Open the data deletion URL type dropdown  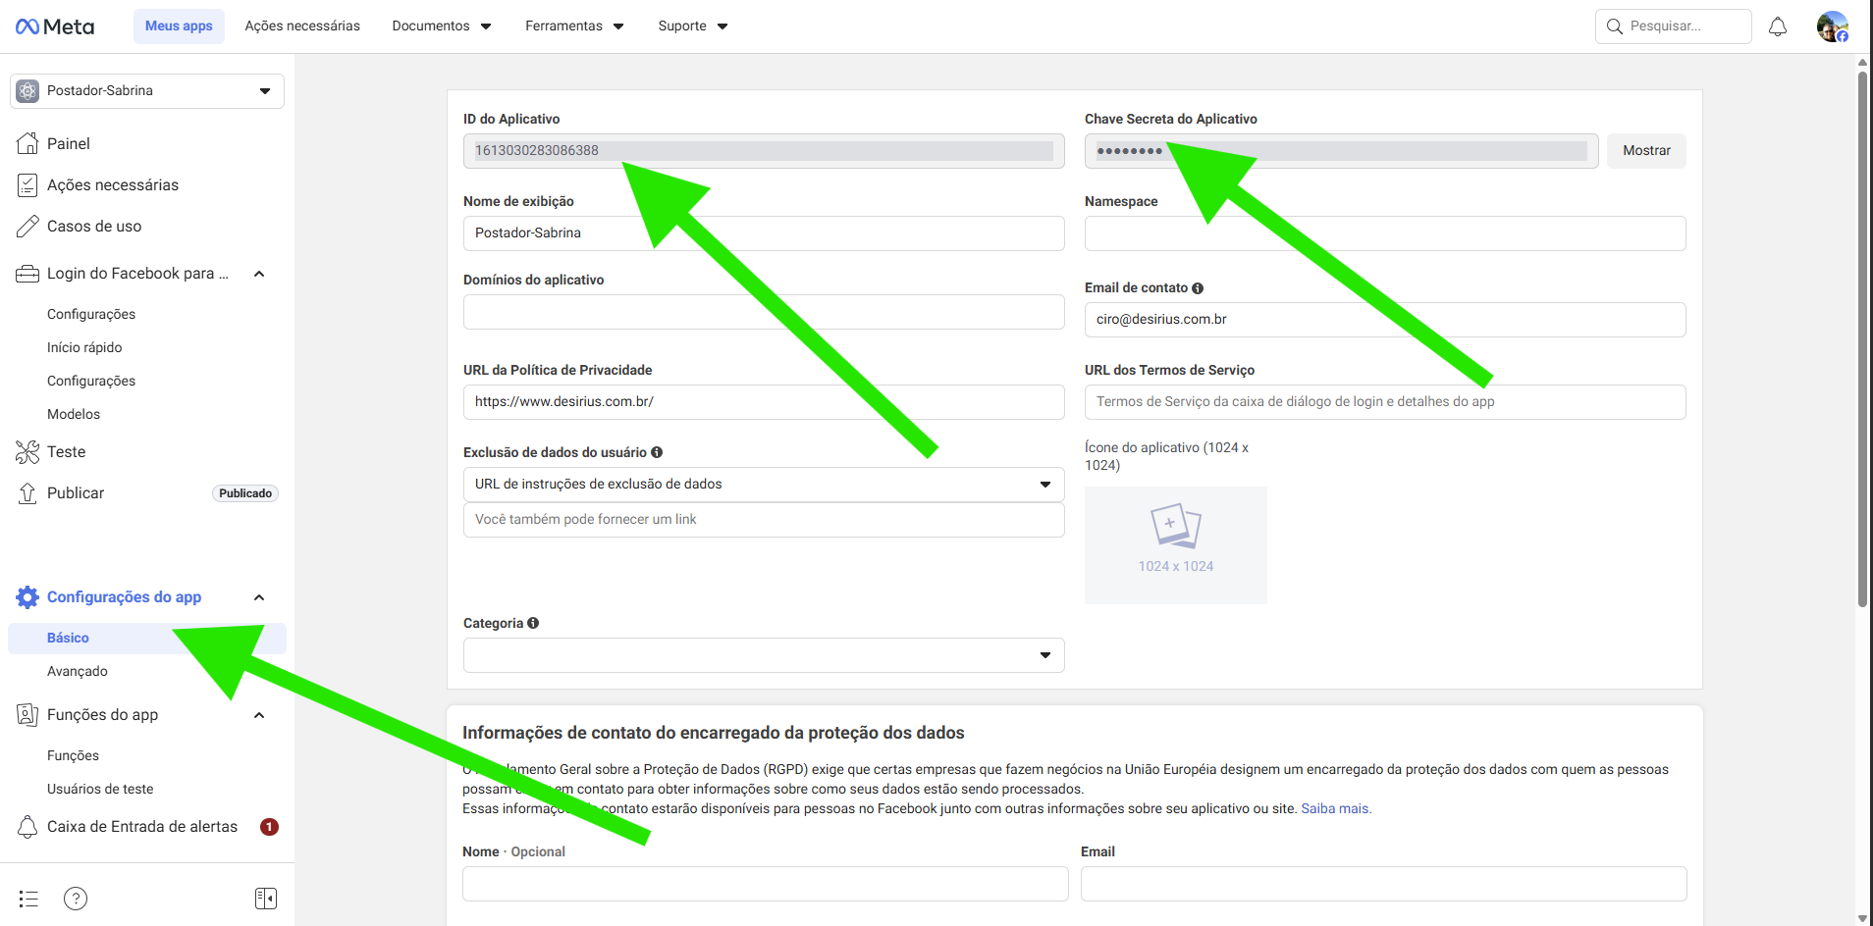pos(764,485)
